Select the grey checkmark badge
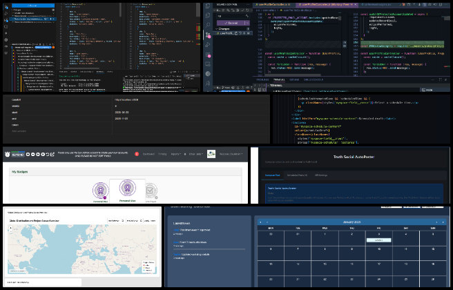The width and height of the screenshot is (453, 290). (x=151, y=191)
